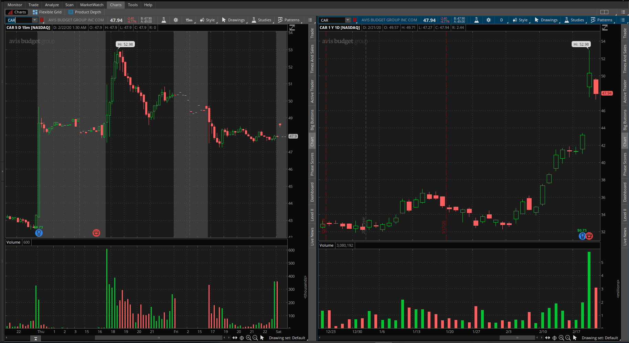Open right chart settings gear
Image resolution: width=629 pixels, height=343 pixels.
coord(489,20)
